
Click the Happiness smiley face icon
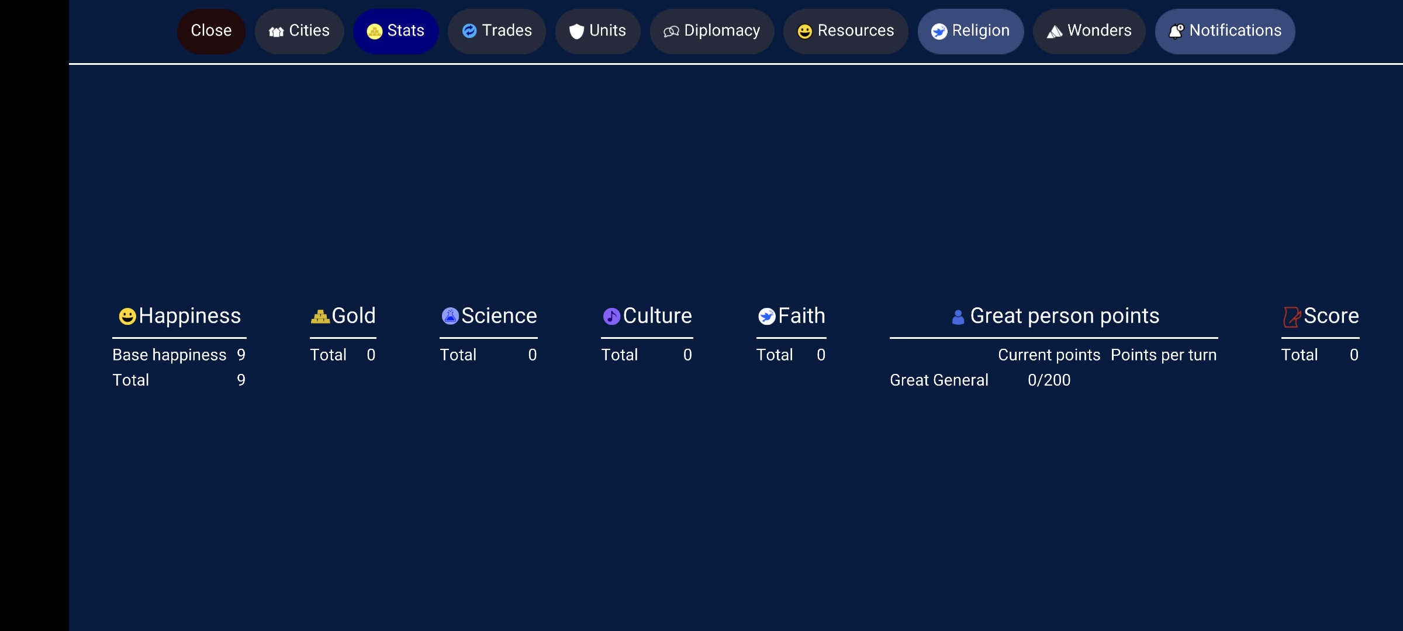(127, 316)
